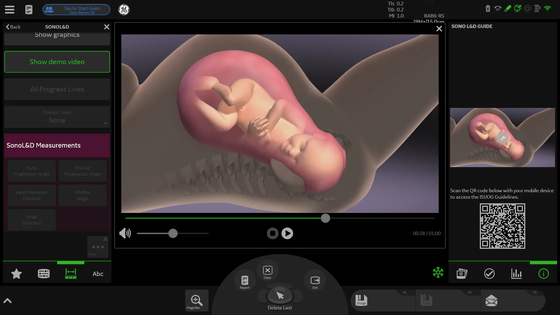
Task: Open the hamburger main menu
Action: (10, 10)
